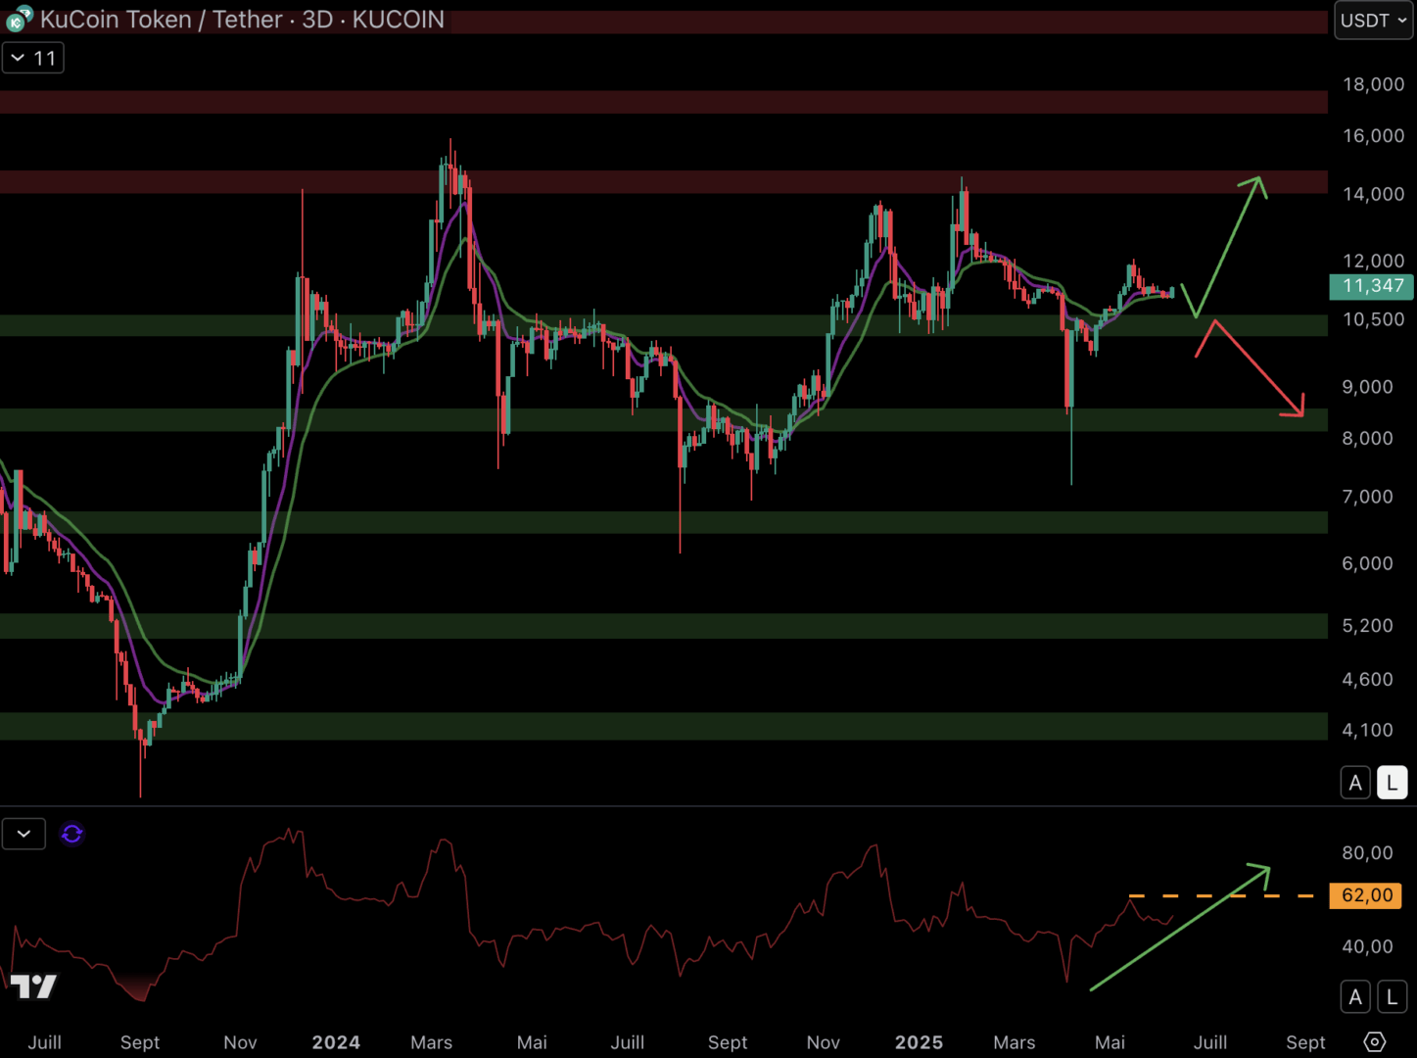Collapse the indicator pane legend chevron
This screenshot has width=1417, height=1058.
[24, 834]
